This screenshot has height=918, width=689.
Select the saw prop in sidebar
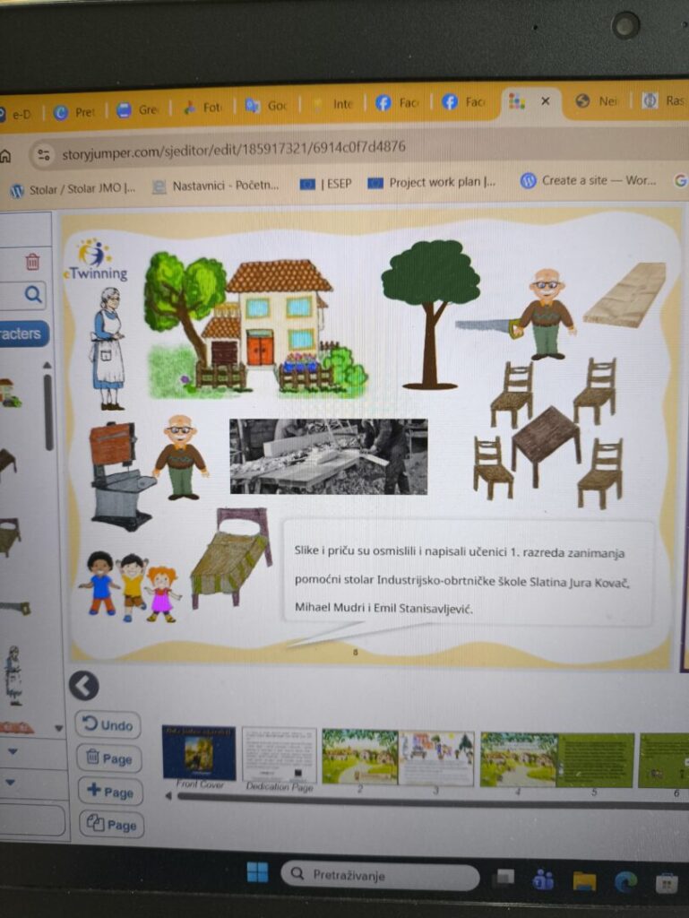pos(13,608)
